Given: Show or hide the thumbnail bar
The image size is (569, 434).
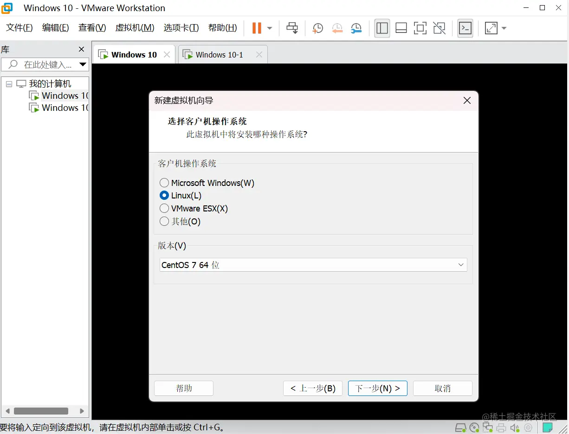Looking at the screenshot, I should 401,28.
